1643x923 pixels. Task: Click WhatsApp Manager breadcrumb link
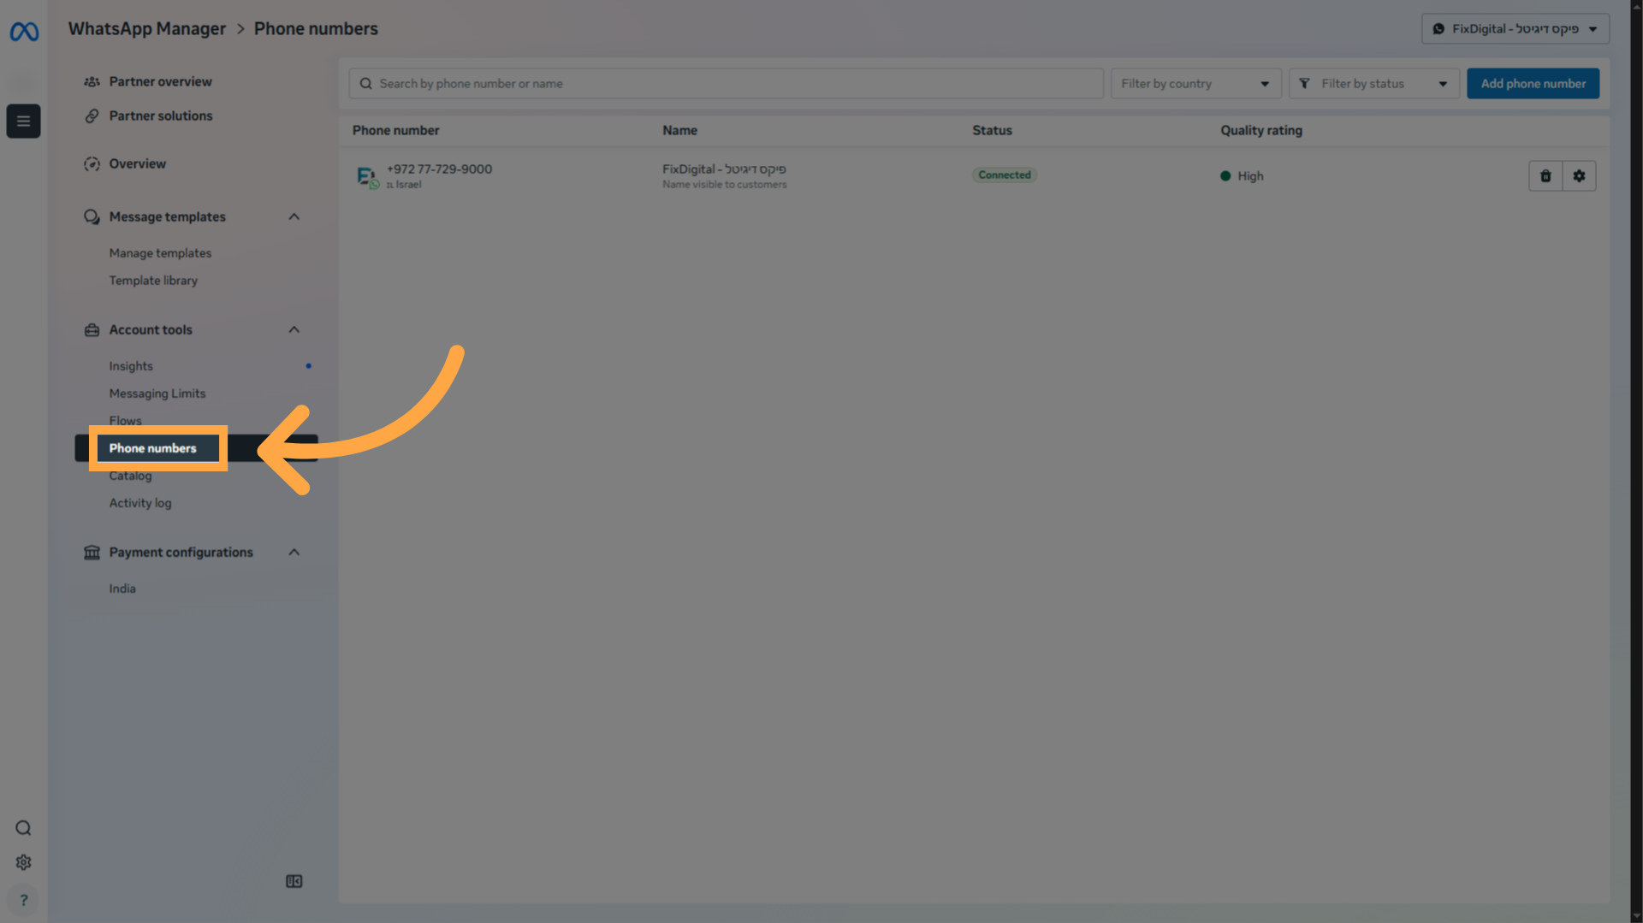coord(147,29)
